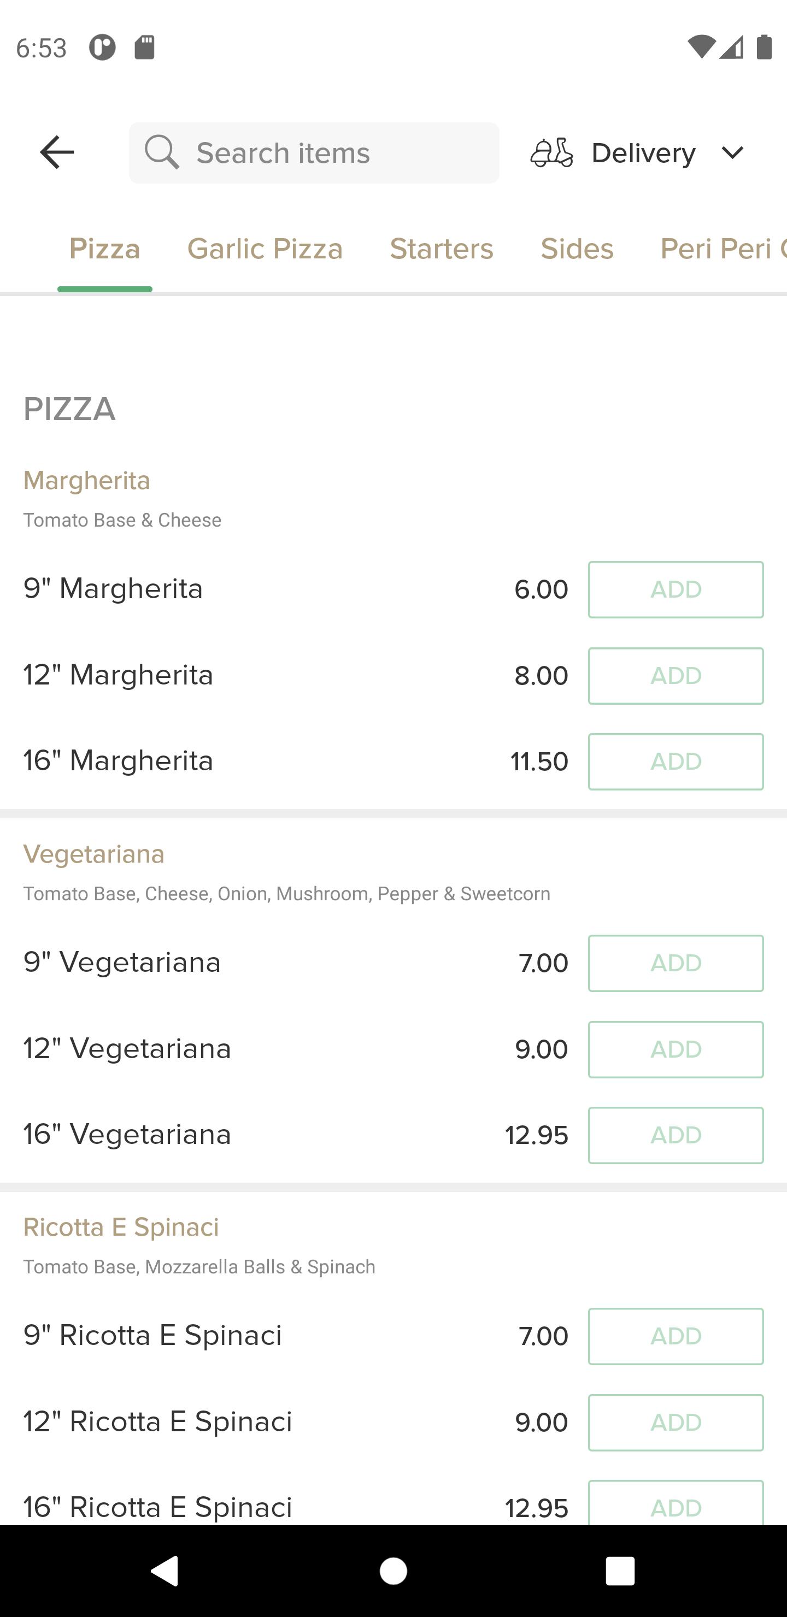The width and height of the screenshot is (787, 1617).
Task: Add the 12" Ricotta E Spinaci
Action: pyautogui.click(x=676, y=1423)
